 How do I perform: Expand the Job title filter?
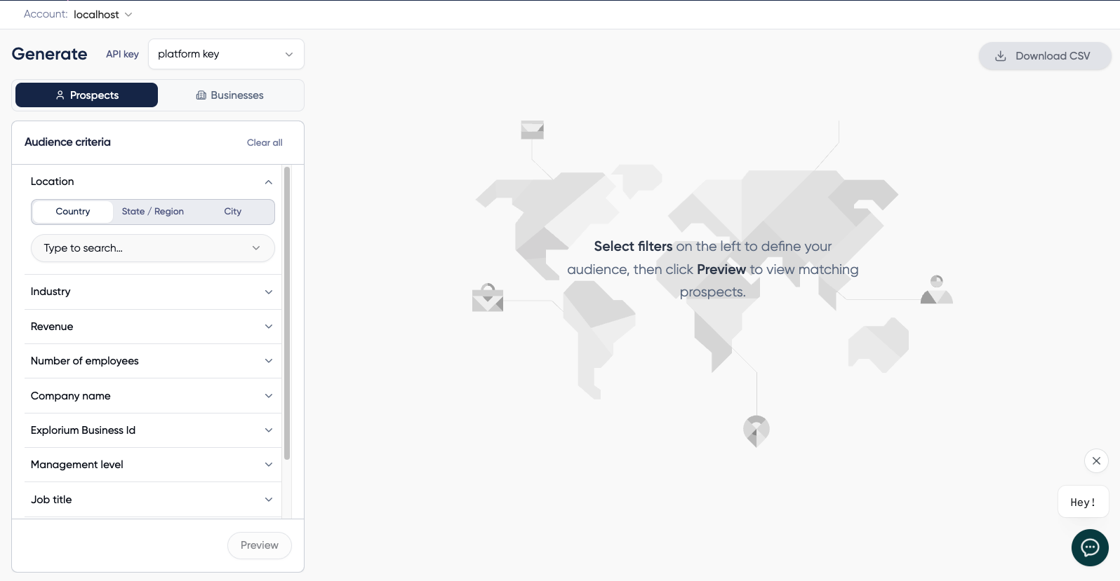[x=152, y=500]
